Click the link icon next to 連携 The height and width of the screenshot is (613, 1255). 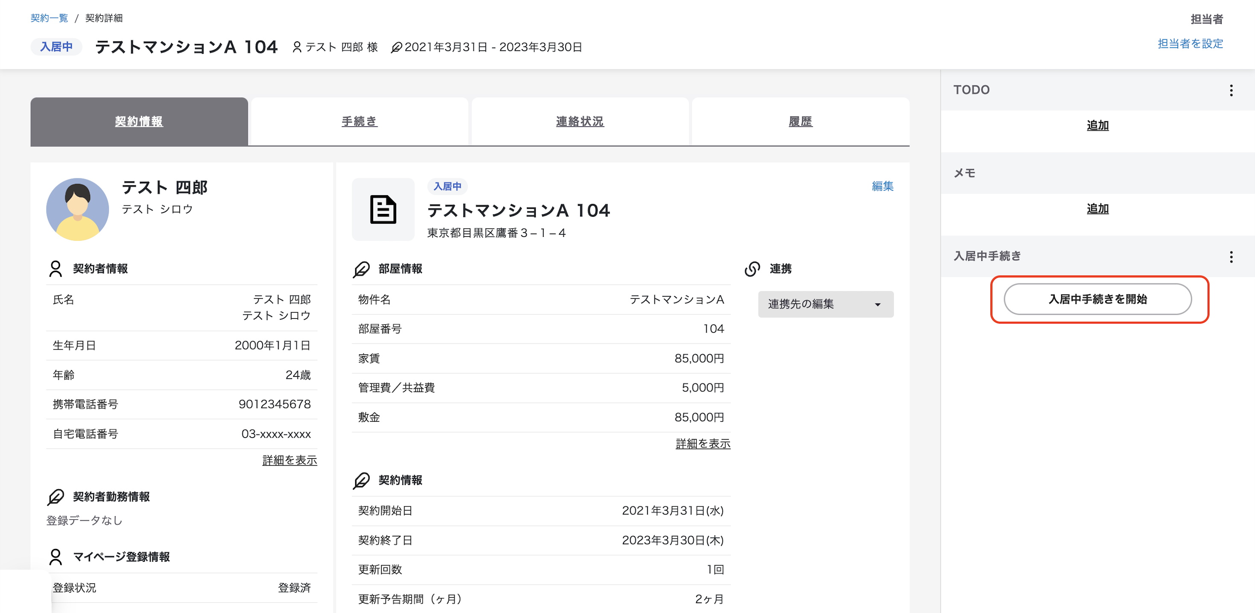pos(752,269)
